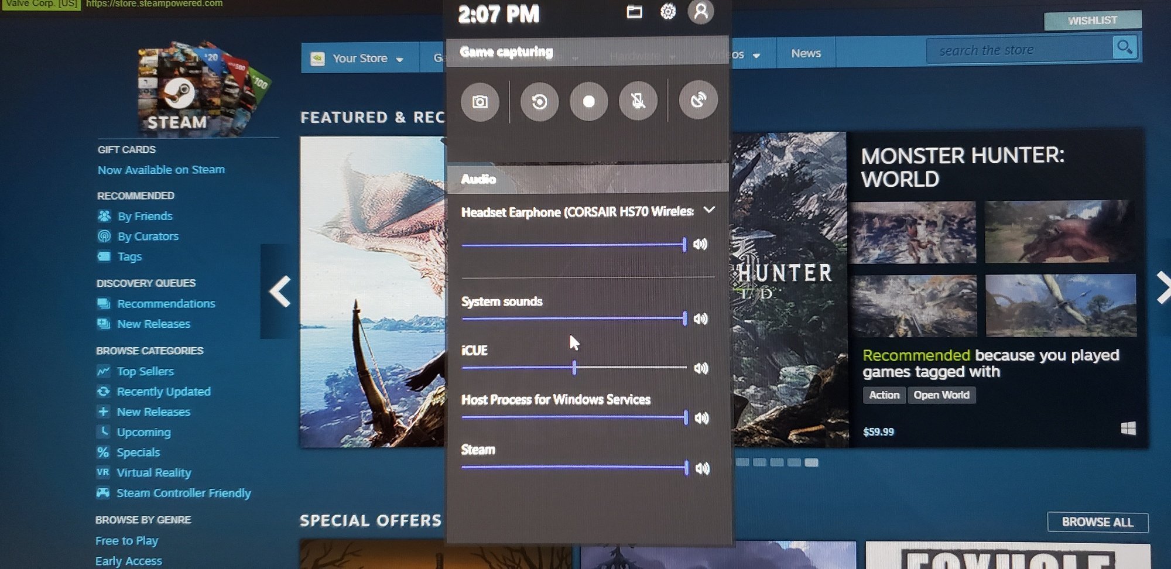Click the Browse All button

[x=1097, y=522]
